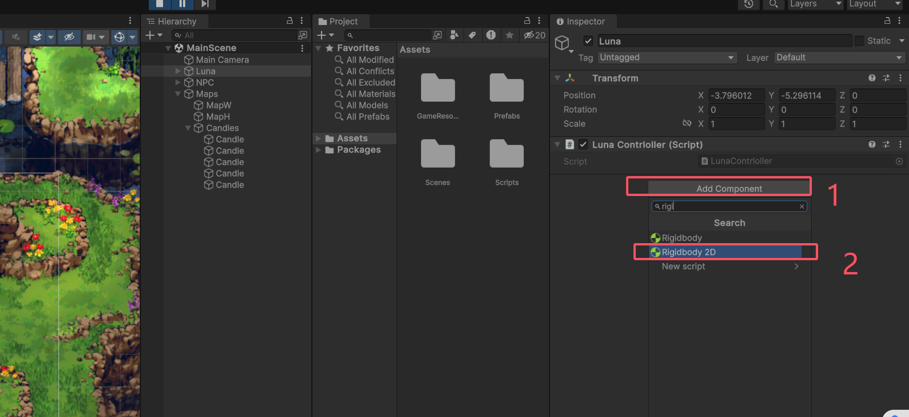This screenshot has width=909, height=417.
Task: Enable the Static checkbox
Action: [x=859, y=41]
